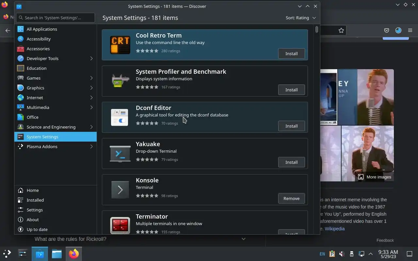
Task: Install Cool Retro Term
Action: pyautogui.click(x=291, y=54)
